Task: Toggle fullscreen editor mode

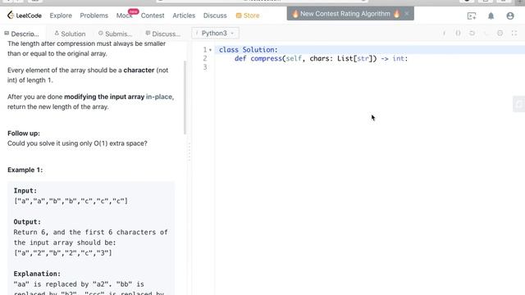Action: point(514,33)
